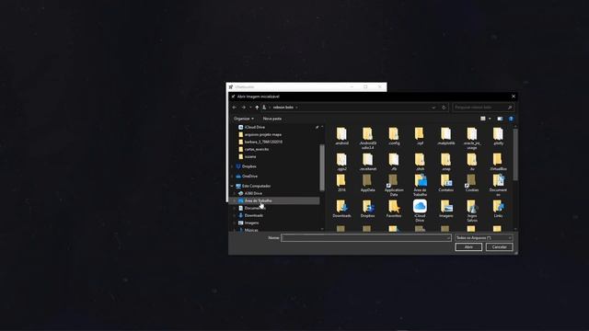
Task: Open the help question-mark icon
Action: (x=511, y=119)
